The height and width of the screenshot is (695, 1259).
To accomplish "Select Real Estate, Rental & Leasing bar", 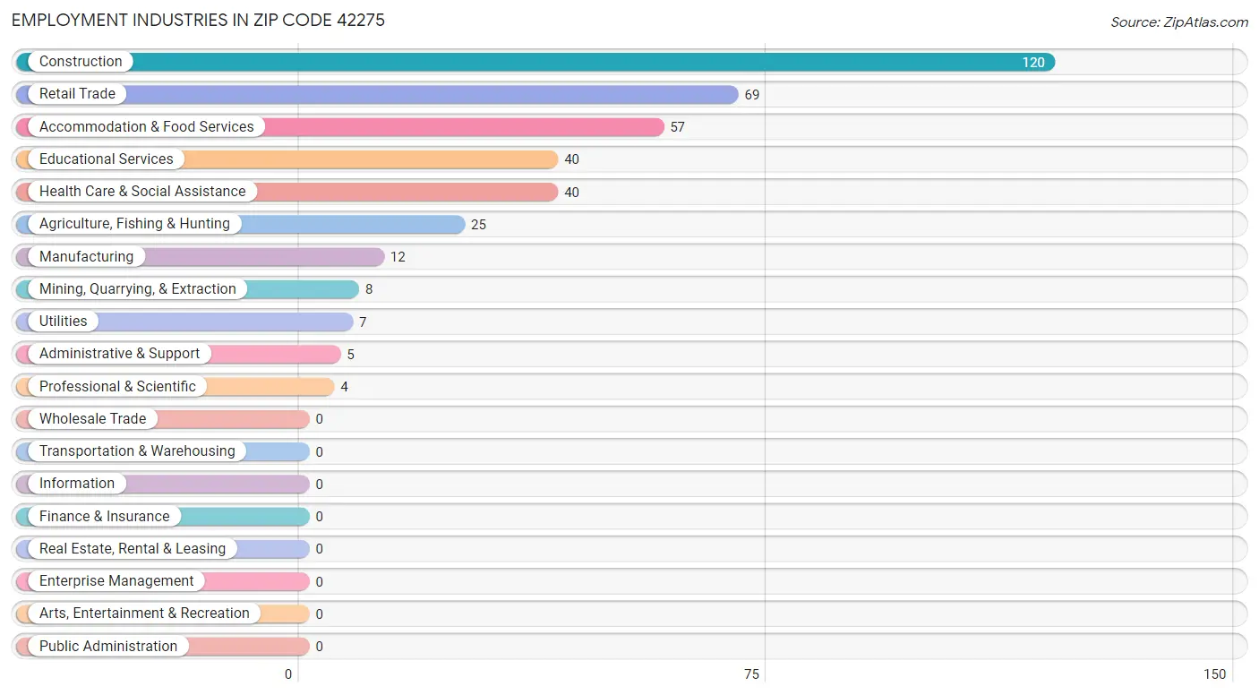I will pos(163,549).
